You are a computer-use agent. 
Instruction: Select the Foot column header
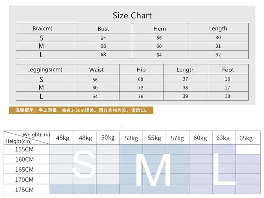tap(228, 70)
